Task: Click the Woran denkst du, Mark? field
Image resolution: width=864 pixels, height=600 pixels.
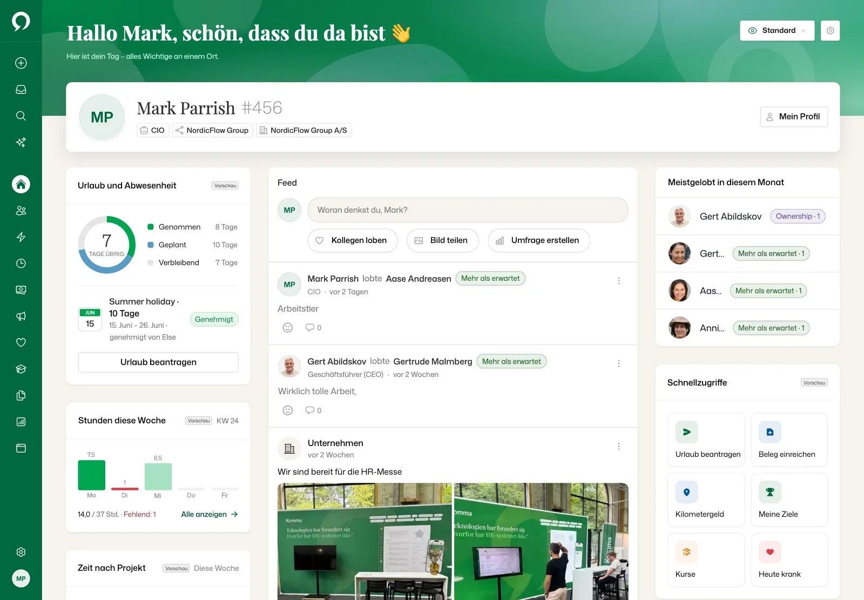Action: coord(468,210)
